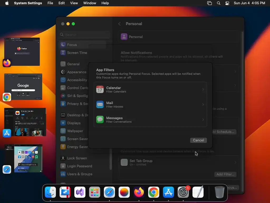The image size is (270, 203).
Task: Dismiss App Filters with Cancel
Action: 198,140
